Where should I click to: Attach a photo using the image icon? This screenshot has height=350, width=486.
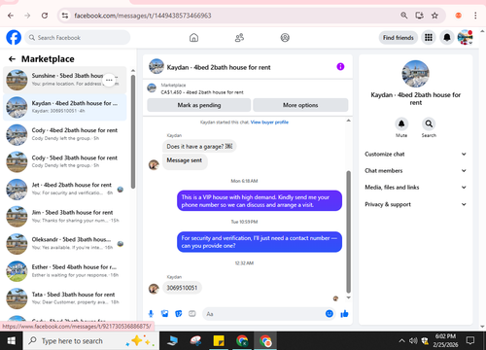tap(164, 314)
